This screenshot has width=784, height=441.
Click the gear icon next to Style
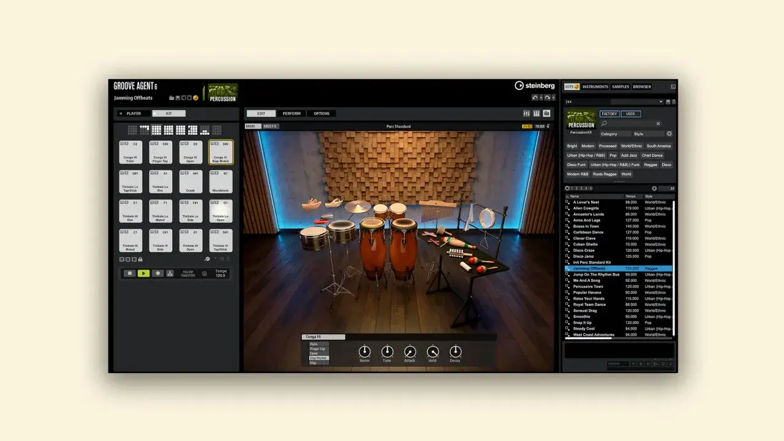(669, 134)
